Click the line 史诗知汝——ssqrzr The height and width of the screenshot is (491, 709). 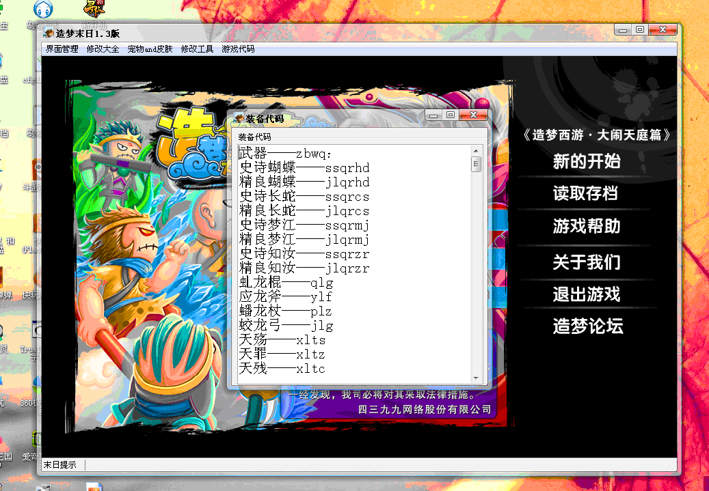304,254
